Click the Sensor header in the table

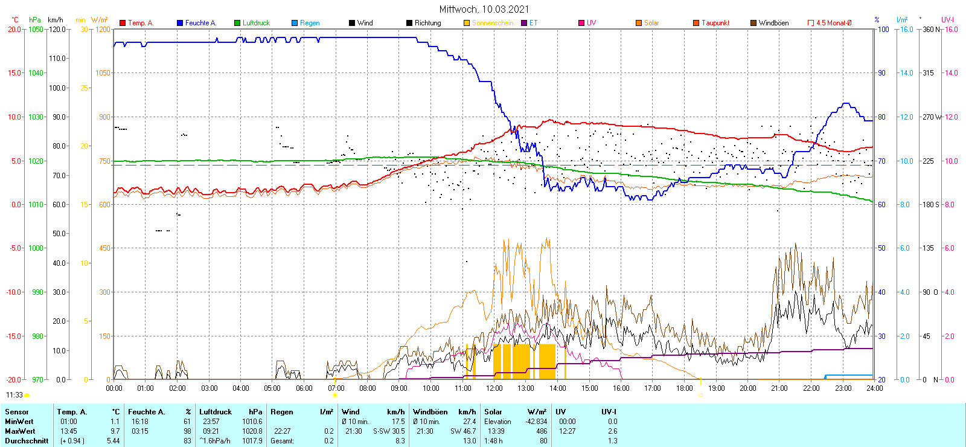(16, 412)
